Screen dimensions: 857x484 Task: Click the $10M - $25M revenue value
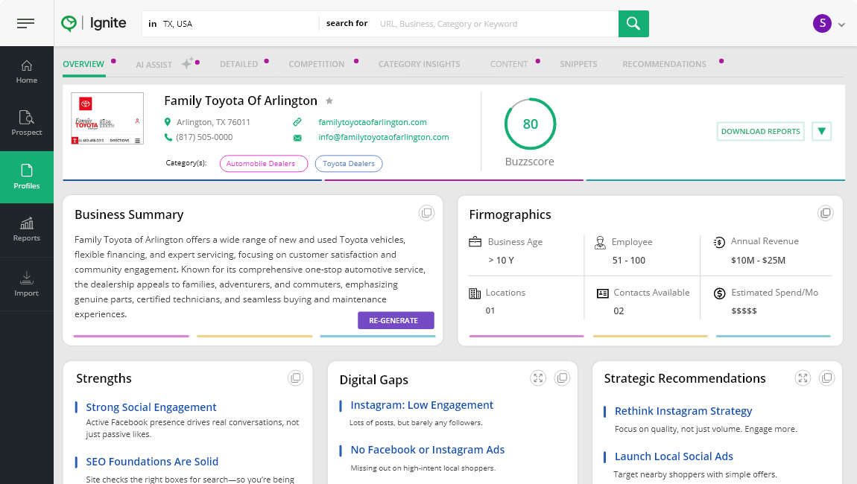click(758, 260)
